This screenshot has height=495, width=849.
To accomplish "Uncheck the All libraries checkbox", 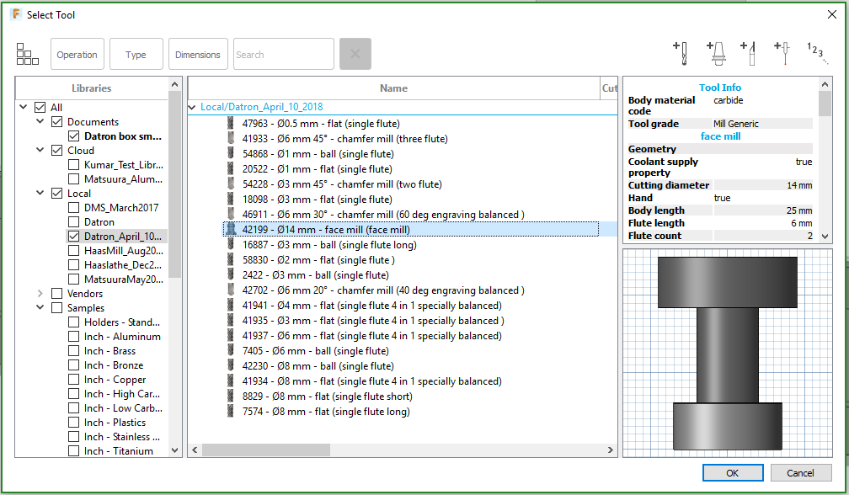I will [x=40, y=107].
